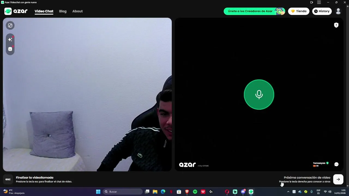Open the chat message bubble icon

(336, 164)
